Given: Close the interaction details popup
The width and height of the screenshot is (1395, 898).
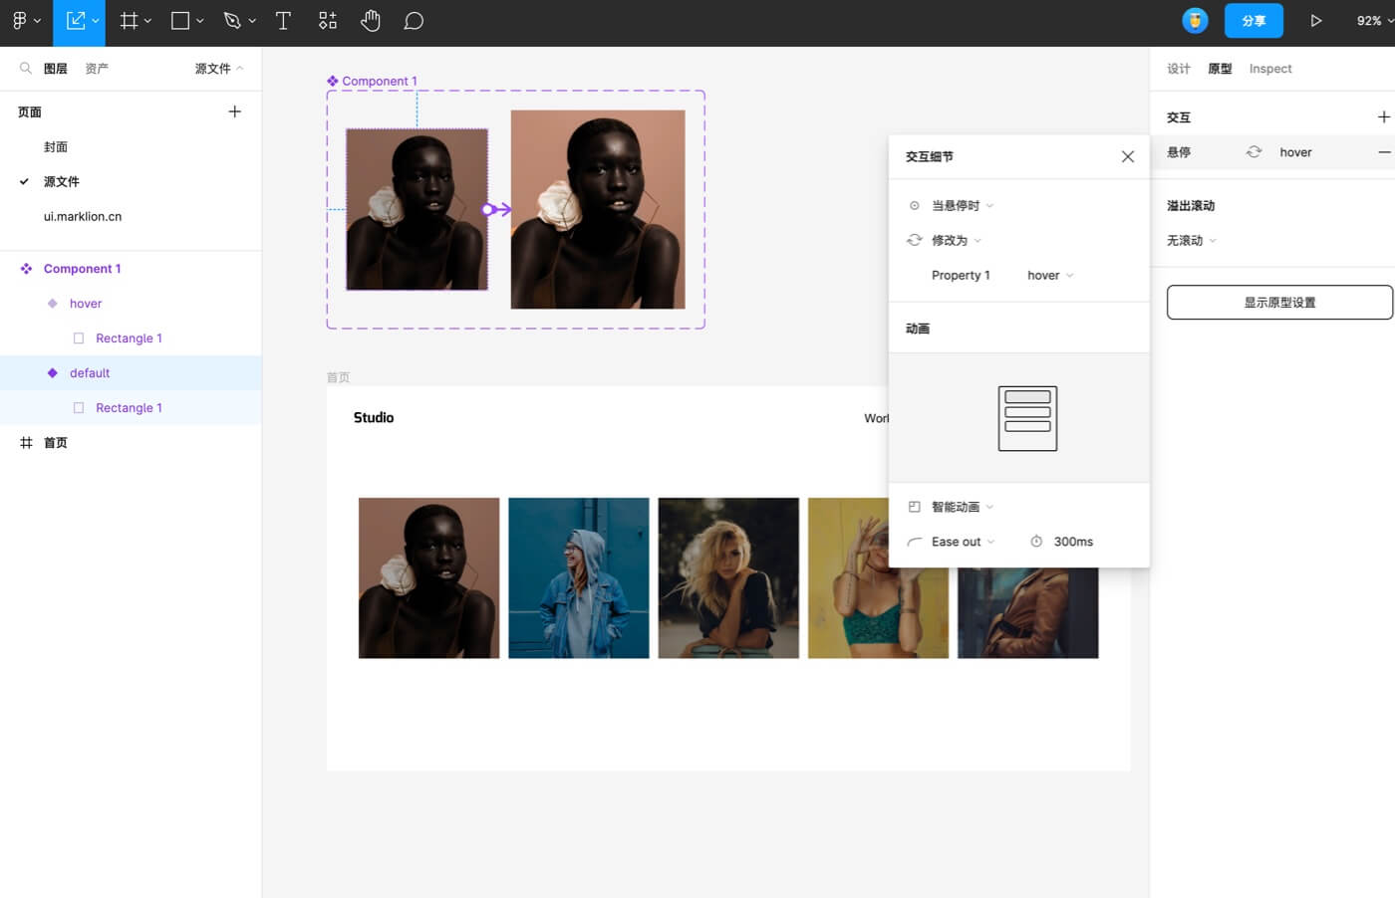Looking at the screenshot, I should (1128, 156).
